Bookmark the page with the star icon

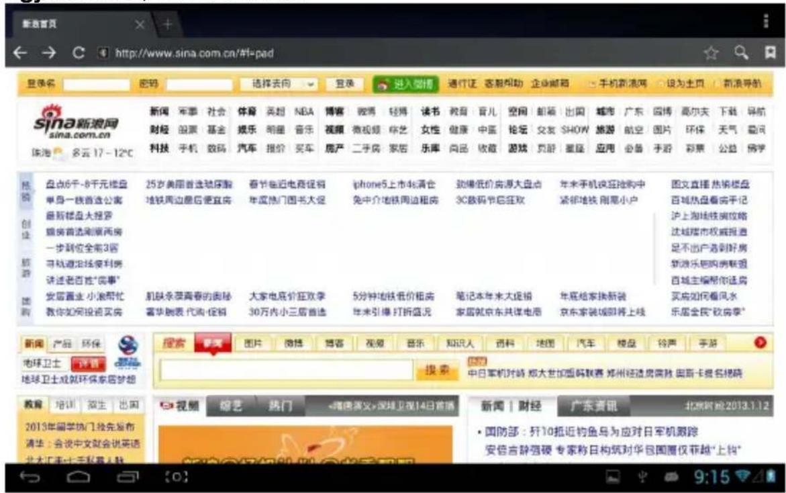[x=711, y=52]
